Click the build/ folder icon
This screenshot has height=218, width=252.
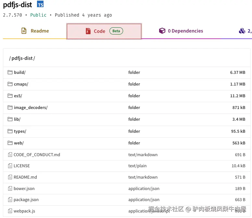pos(10,72)
